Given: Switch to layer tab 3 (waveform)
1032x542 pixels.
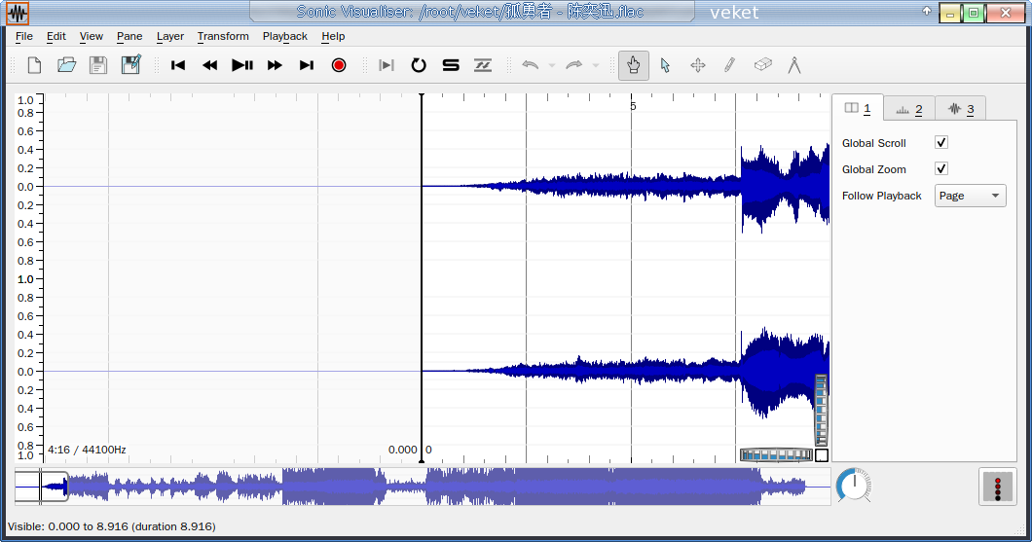Looking at the screenshot, I should point(960,109).
